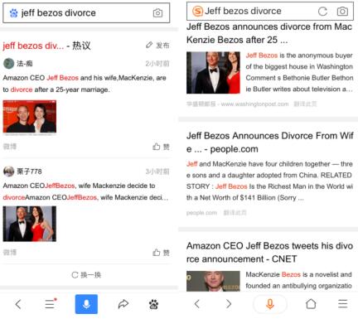Viewport: 358px width, 319px height.
Task: Open the Washington Post result thumbnail
Action: [213, 73]
